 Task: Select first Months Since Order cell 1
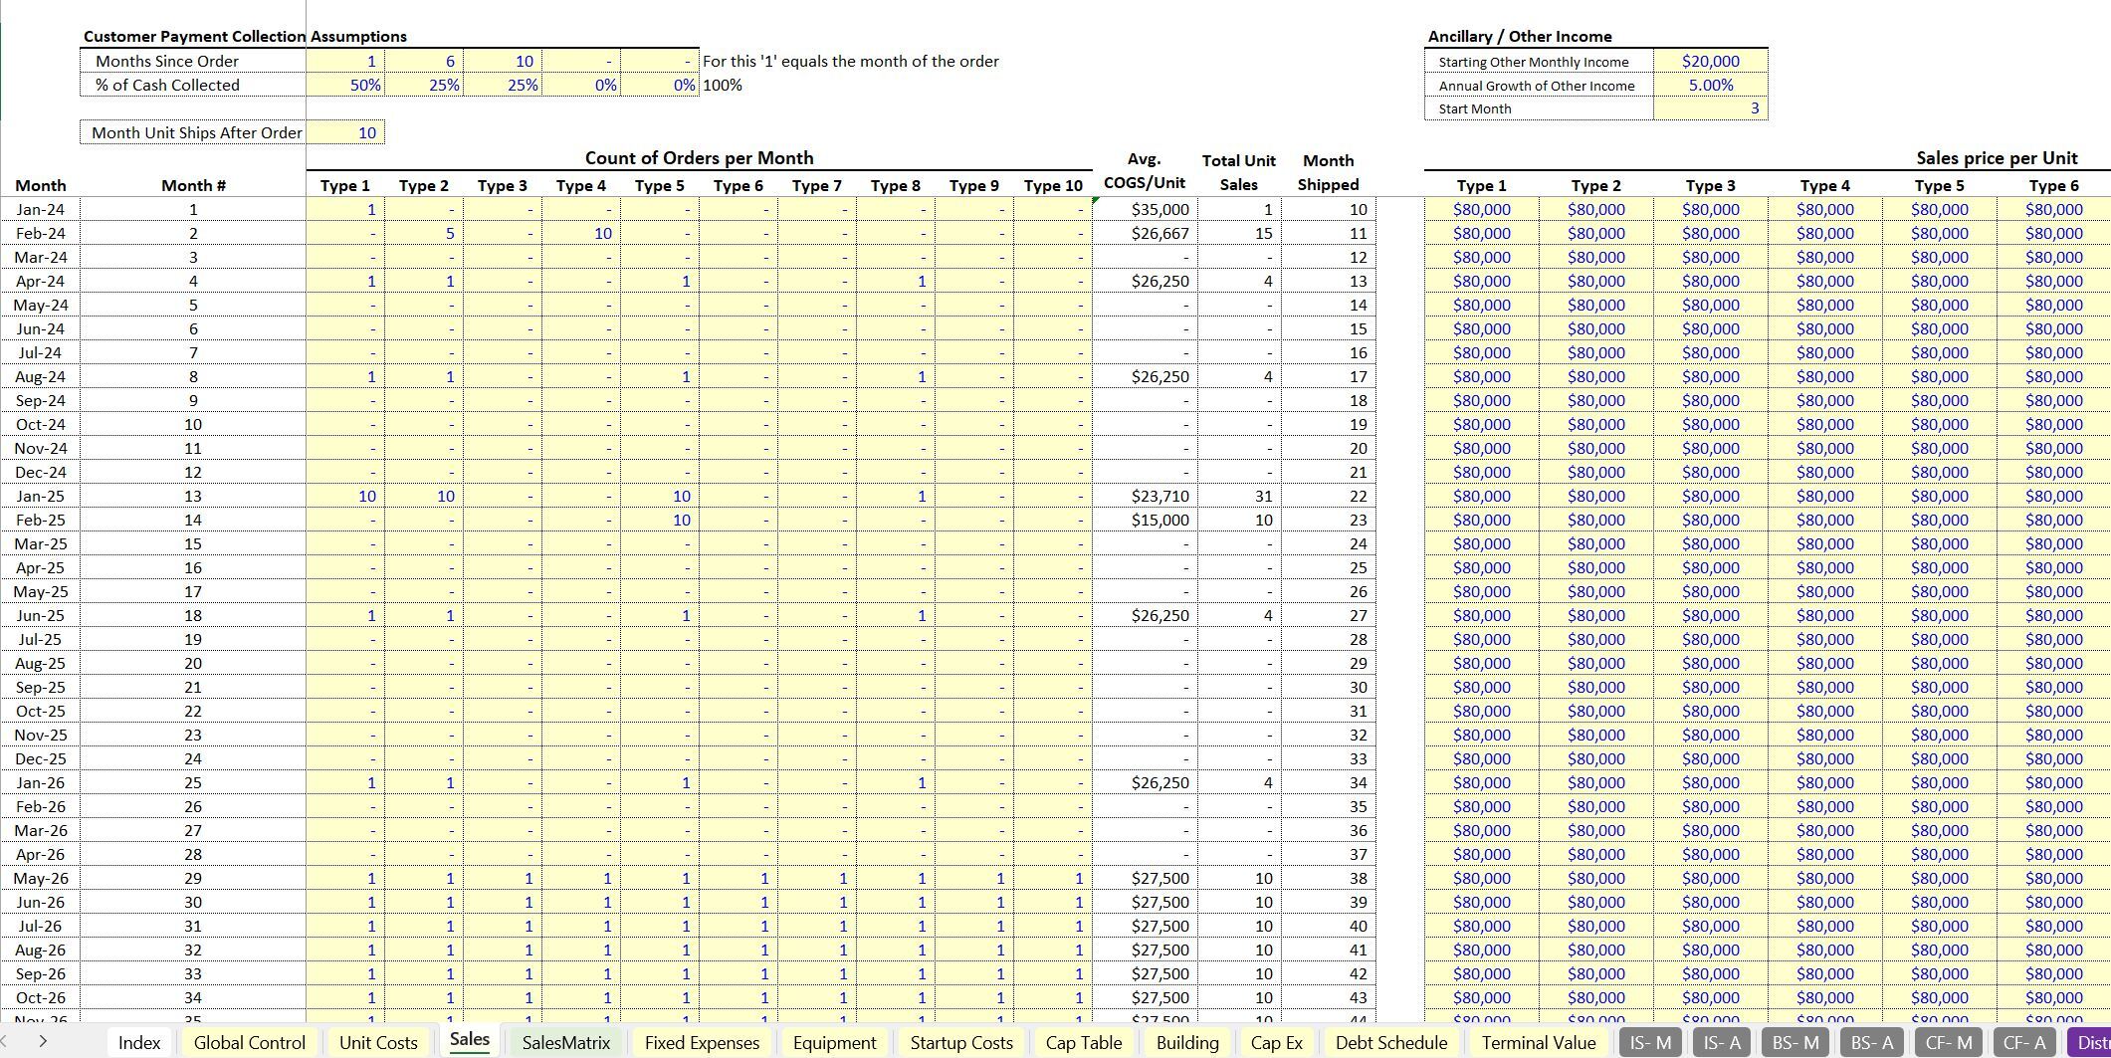(x=345, y=61)
